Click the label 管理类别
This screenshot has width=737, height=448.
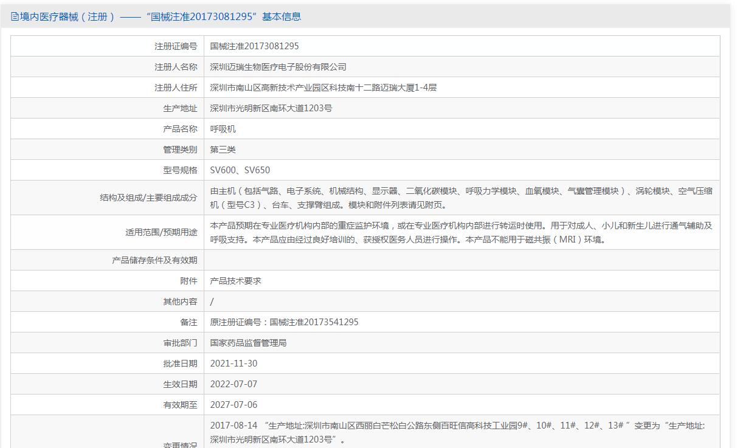[180, 150]
